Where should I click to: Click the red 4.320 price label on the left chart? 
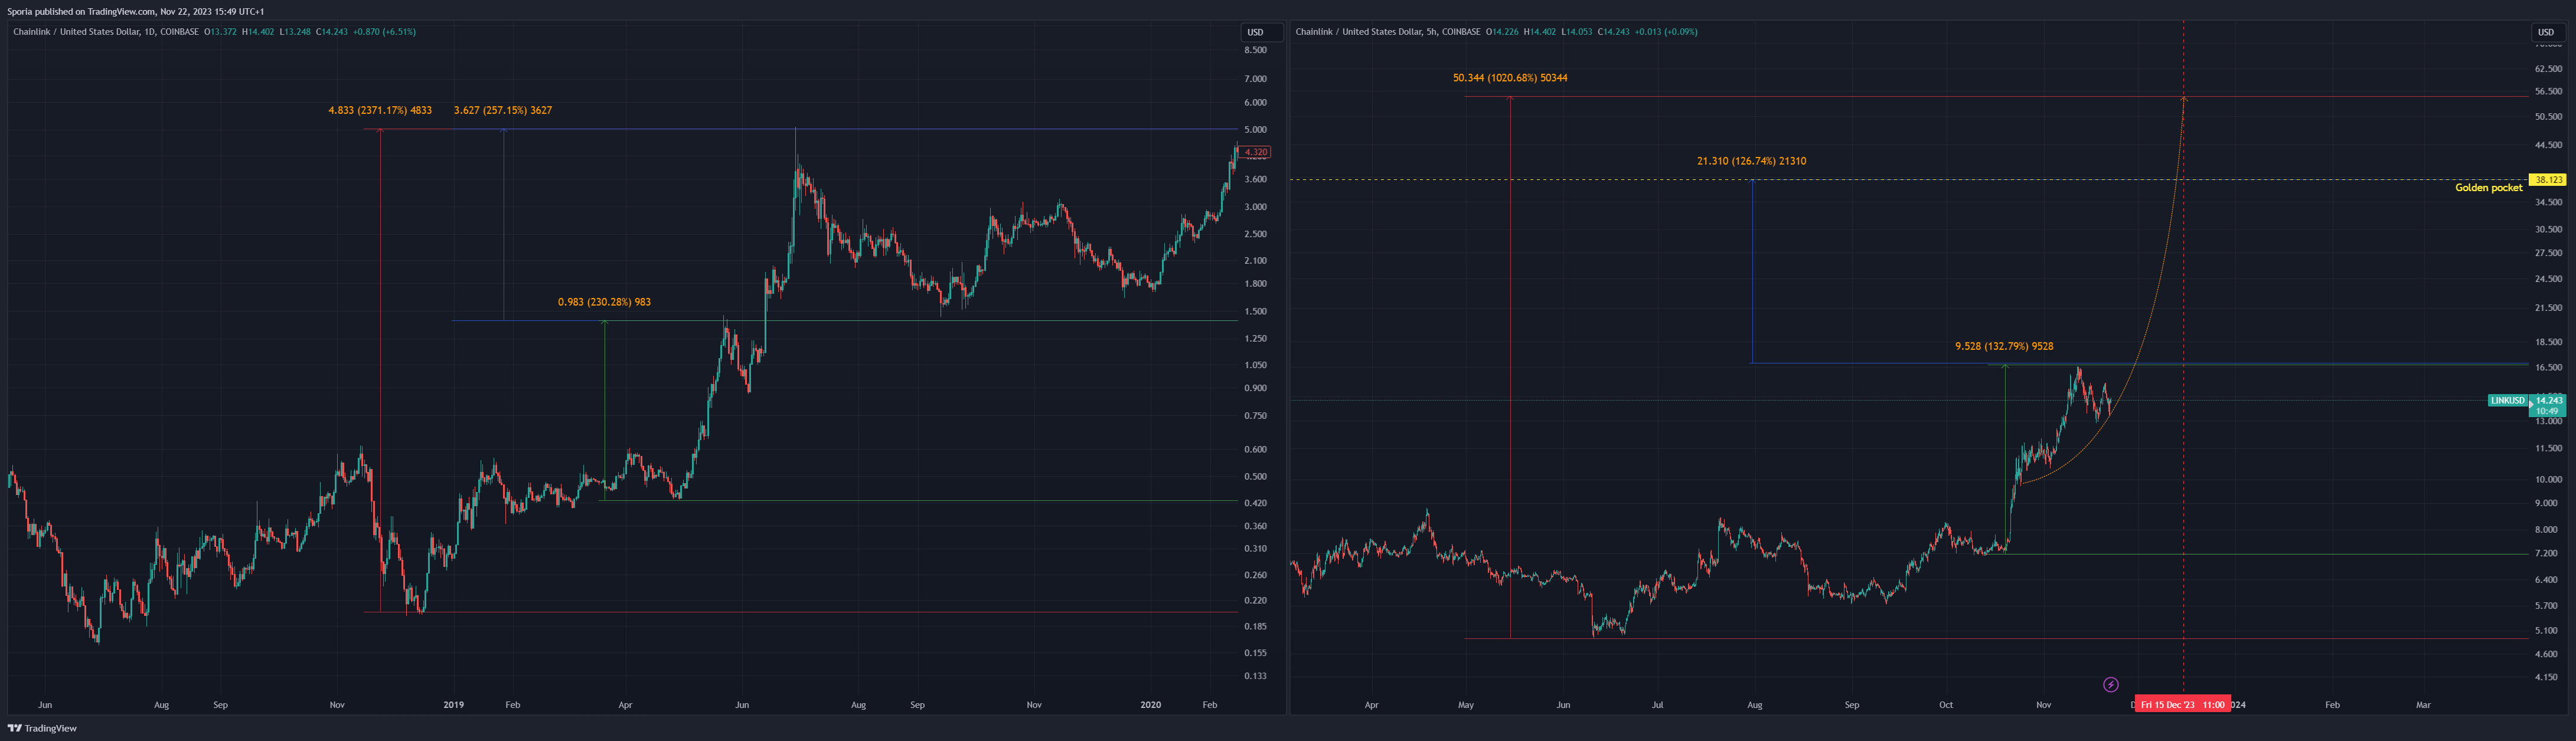[1255, 152]
